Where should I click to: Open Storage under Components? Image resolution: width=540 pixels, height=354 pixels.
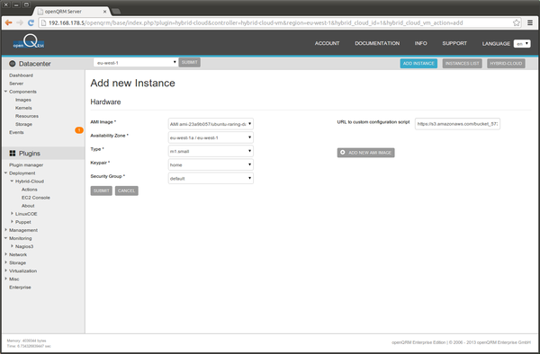tap(23, 124)
